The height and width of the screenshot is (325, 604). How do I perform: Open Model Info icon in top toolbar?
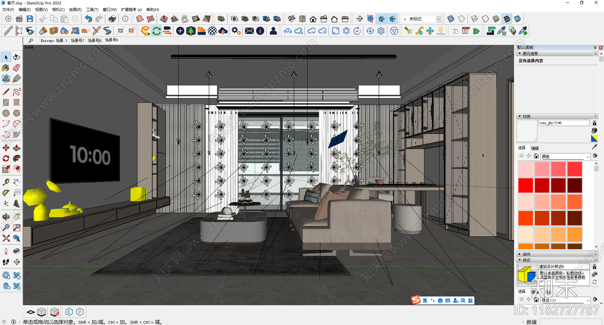pyautogui.click(x=125, y=19)
